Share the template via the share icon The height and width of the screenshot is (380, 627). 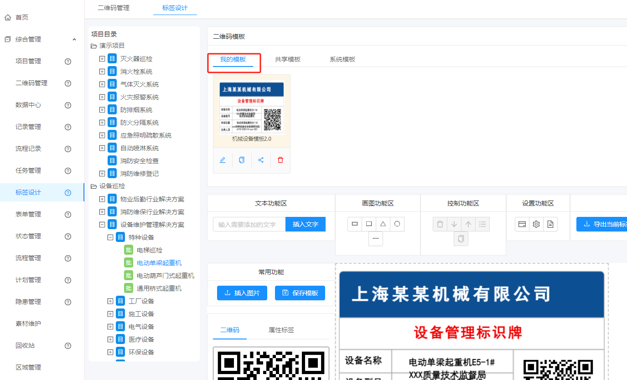pyautogui.click(x=261, y=160)
